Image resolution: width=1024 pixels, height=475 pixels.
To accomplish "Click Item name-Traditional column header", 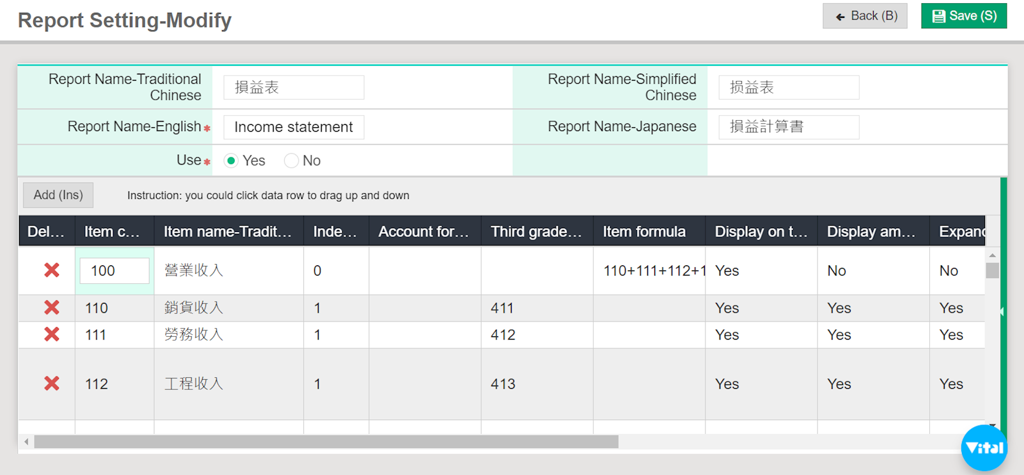I will coord(228,231).
